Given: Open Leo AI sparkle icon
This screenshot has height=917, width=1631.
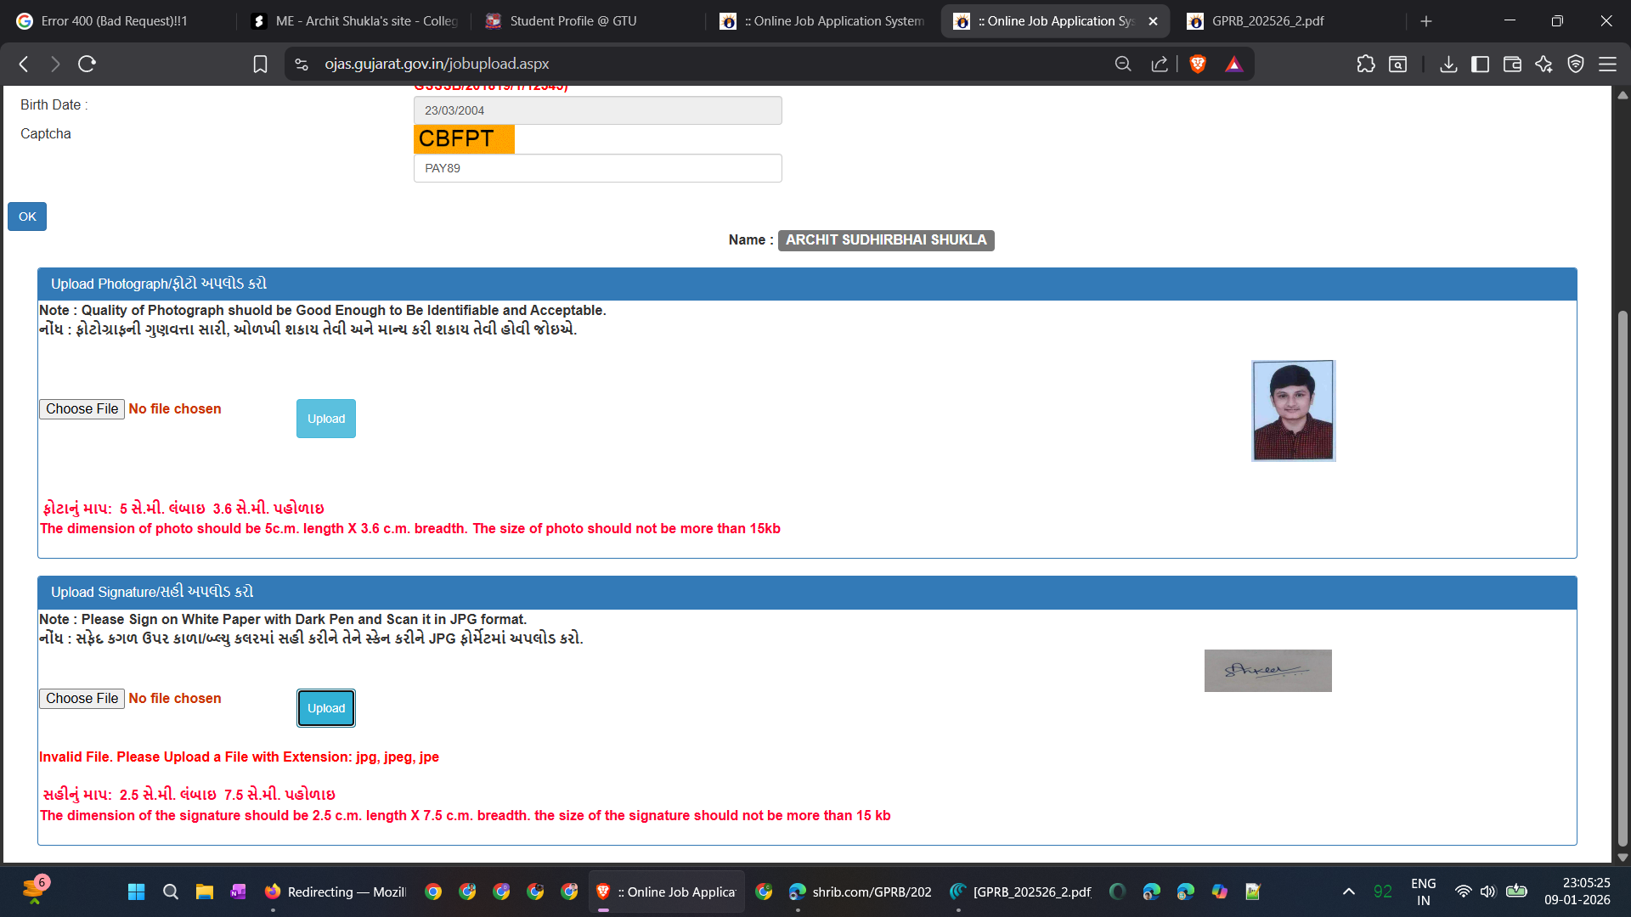Looking at the screenshot, I should 1544,64.
